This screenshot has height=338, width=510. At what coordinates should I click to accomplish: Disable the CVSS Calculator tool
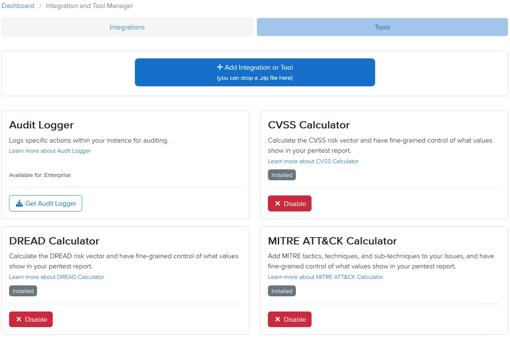(290, 203)
